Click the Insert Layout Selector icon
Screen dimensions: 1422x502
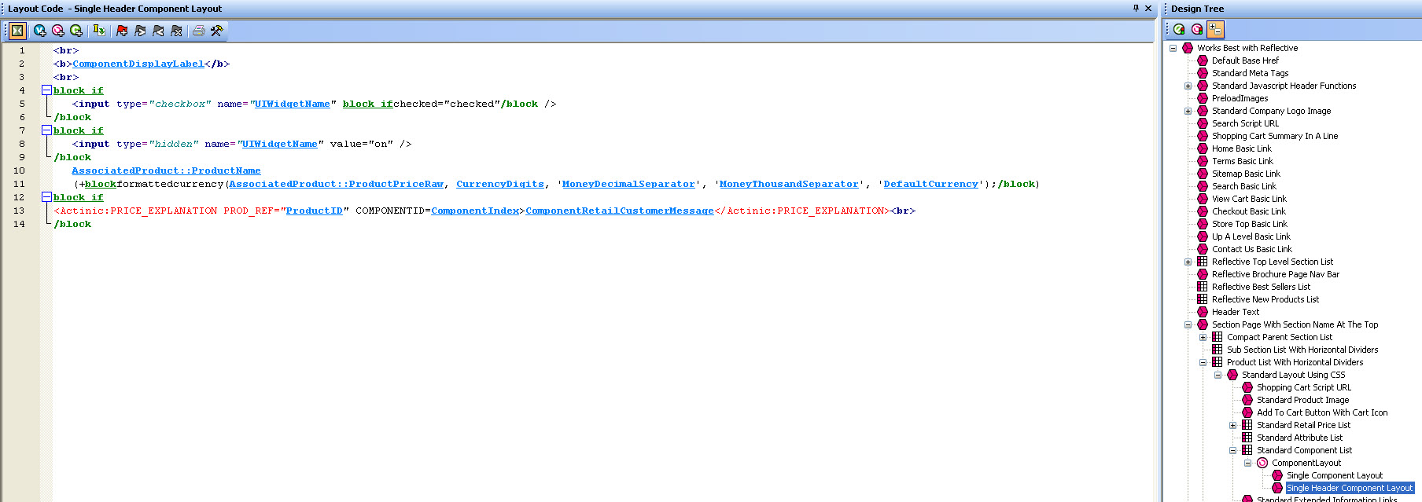point(58,31)
